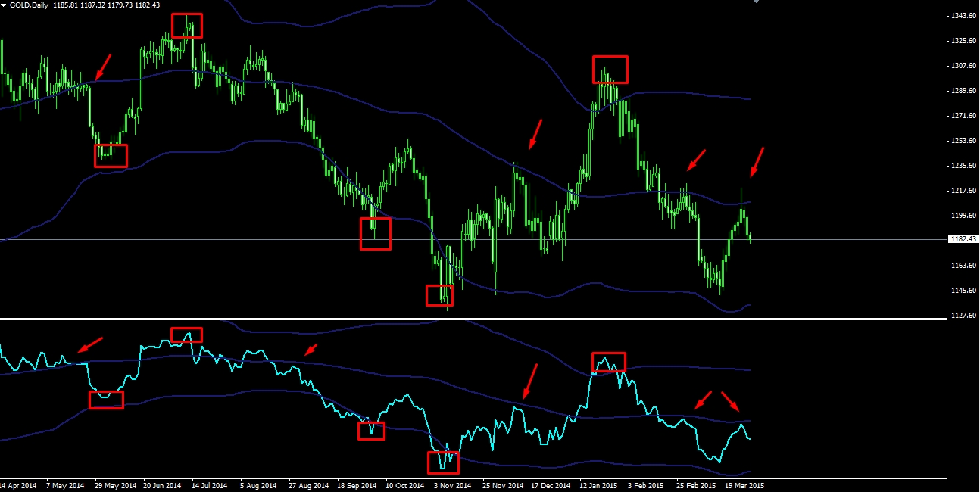This screenshot has width=980, height=492.
Task: Click the rightmost red arrow on price chart
Action: 757,163
